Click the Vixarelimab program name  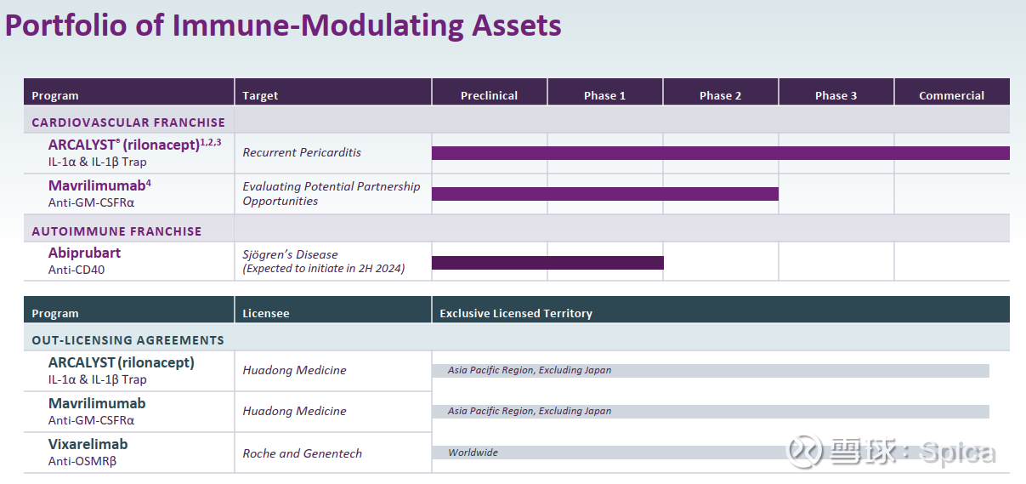tap(88, 444)
